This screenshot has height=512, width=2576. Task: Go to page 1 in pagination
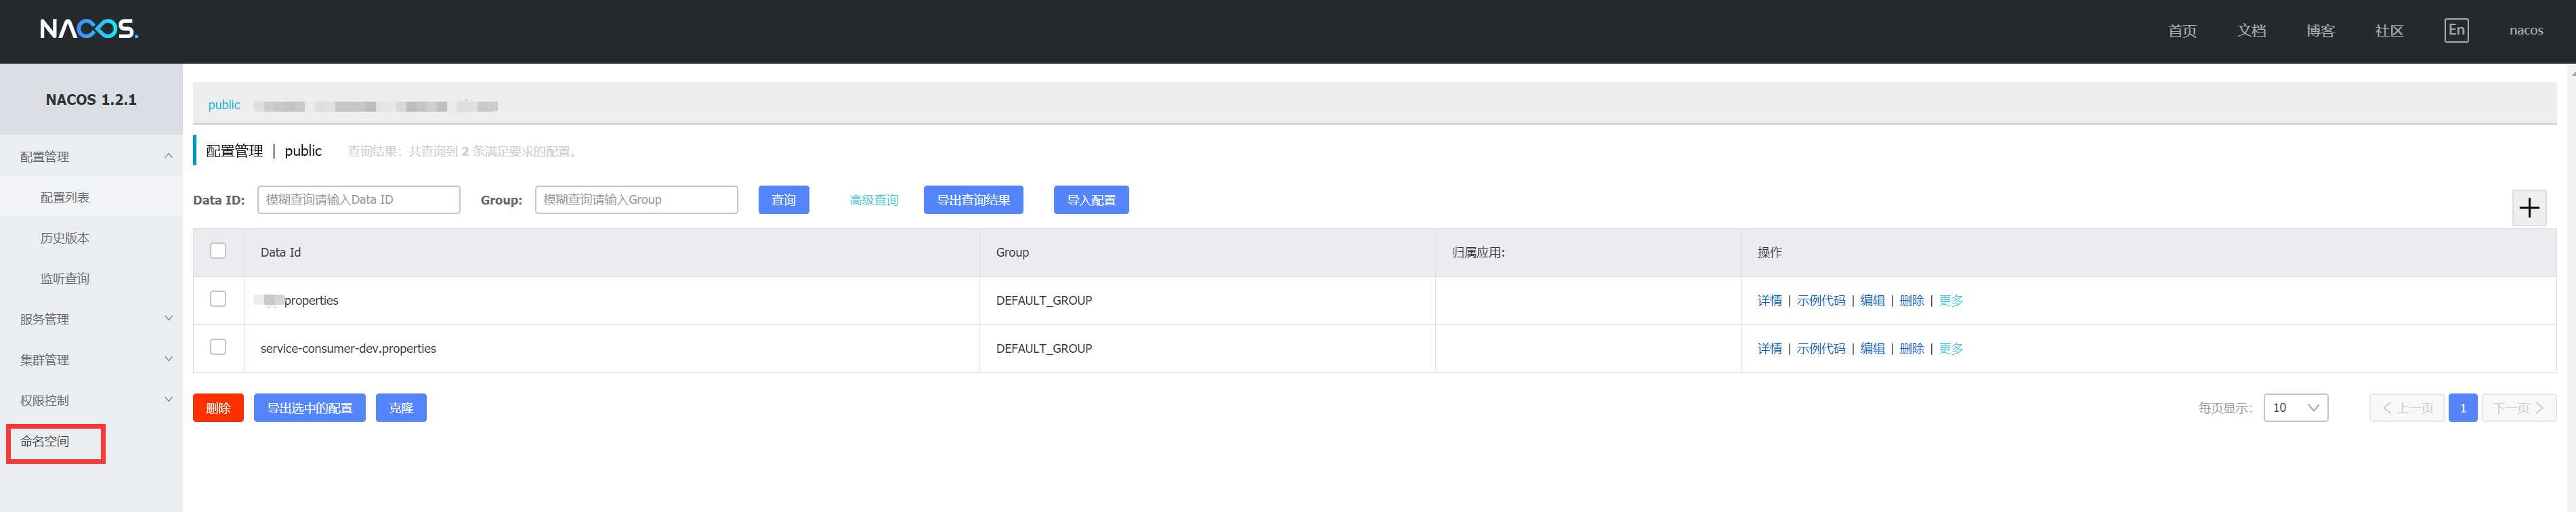point(2462,408)
